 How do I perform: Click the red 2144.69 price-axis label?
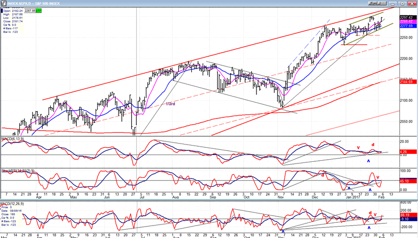point(408,82)
